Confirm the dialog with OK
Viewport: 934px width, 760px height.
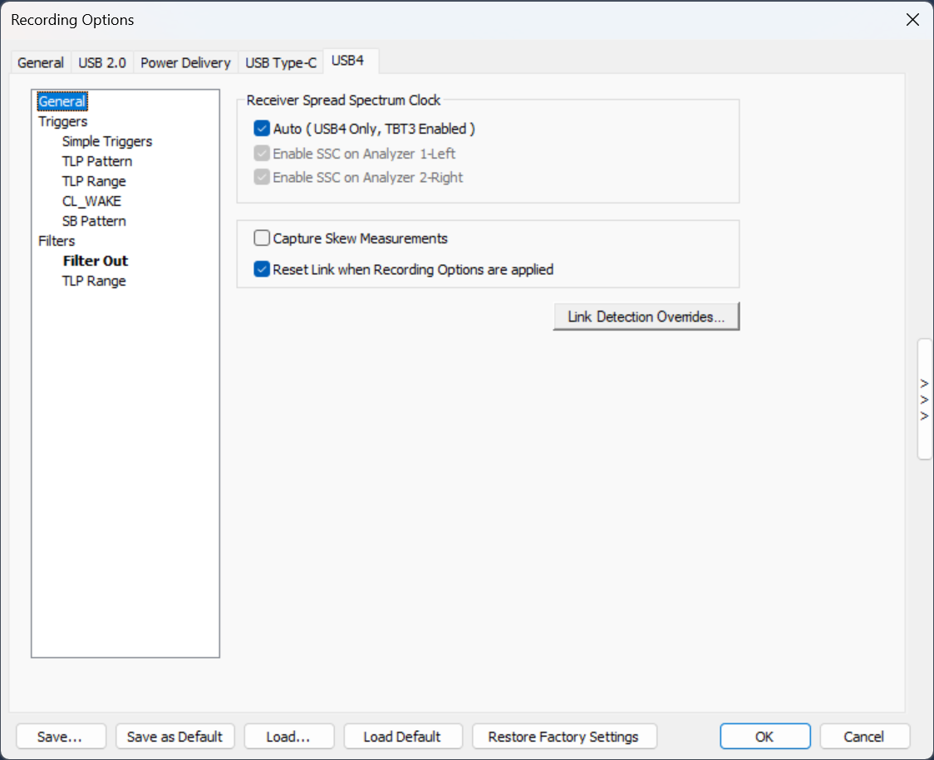[x=764, y=736]
